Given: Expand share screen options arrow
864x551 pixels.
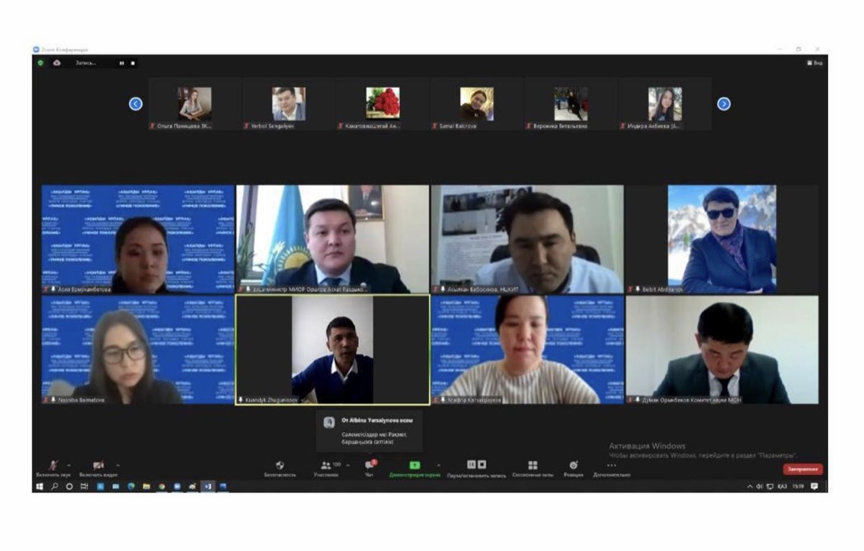Looking at the screenshot, I should pos(438,465).
